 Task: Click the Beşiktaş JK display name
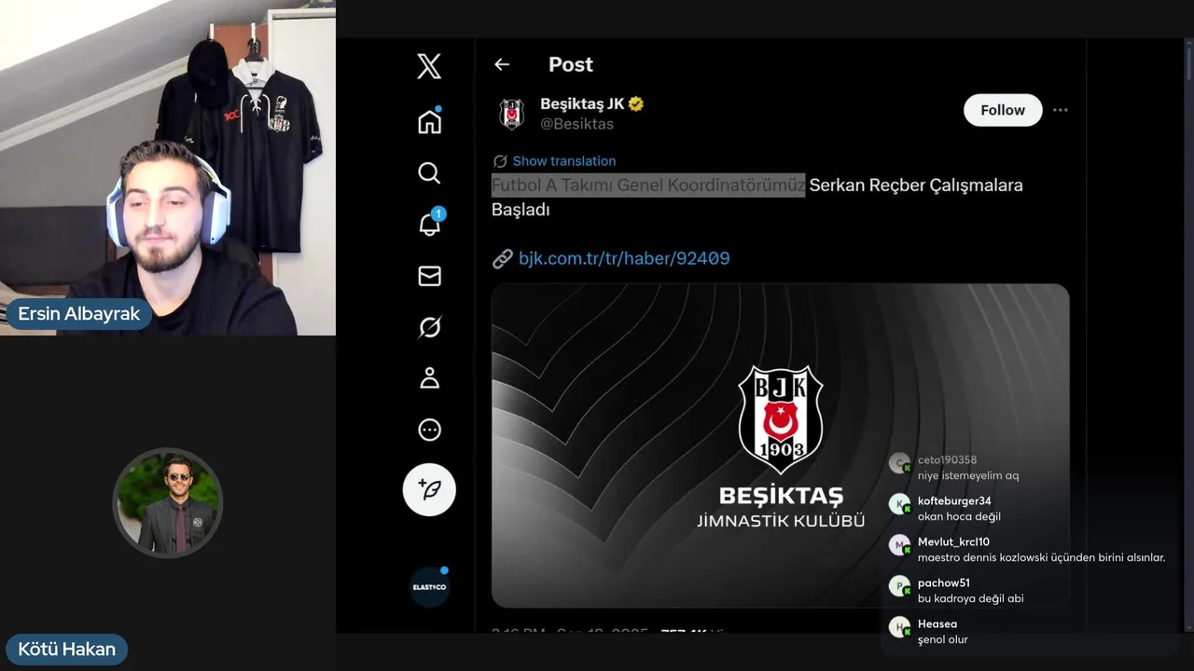[582, 103]
